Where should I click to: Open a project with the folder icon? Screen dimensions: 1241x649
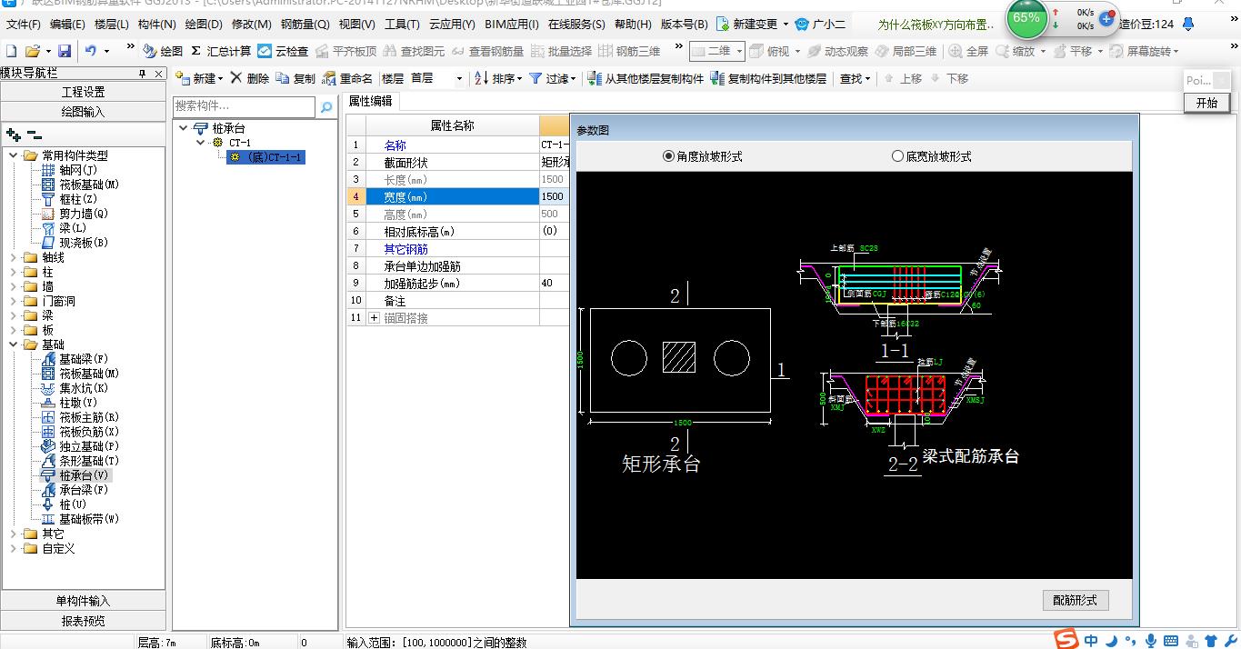click(x=33, y=52)
